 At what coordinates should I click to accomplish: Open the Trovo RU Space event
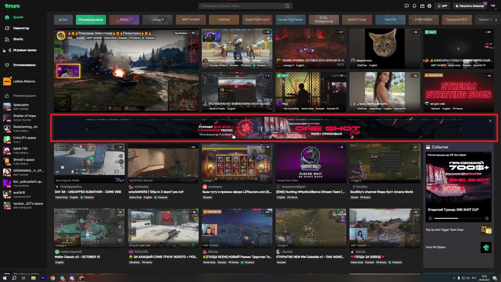458,247
